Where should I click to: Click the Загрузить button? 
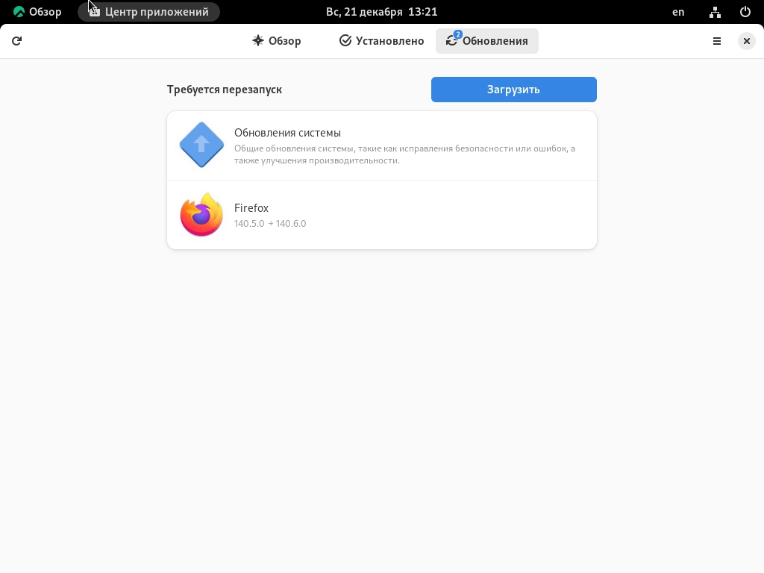click(x=513, y=90)
